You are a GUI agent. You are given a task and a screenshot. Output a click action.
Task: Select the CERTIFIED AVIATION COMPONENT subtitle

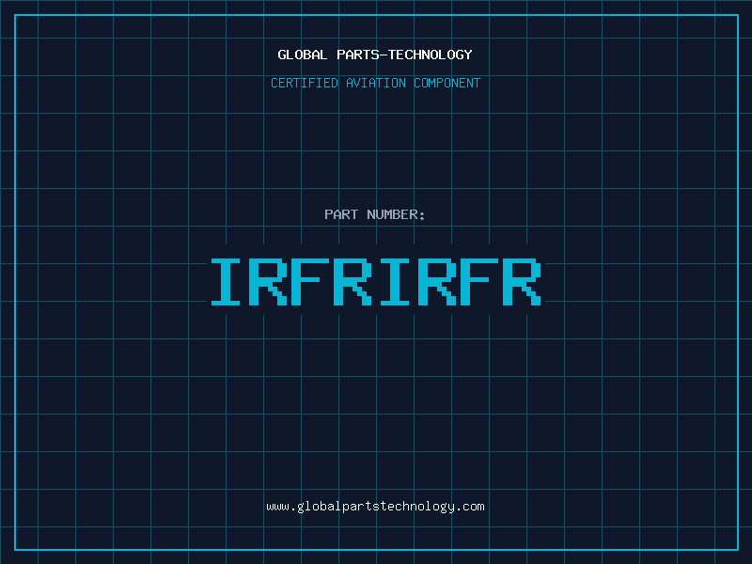[375, 83]
